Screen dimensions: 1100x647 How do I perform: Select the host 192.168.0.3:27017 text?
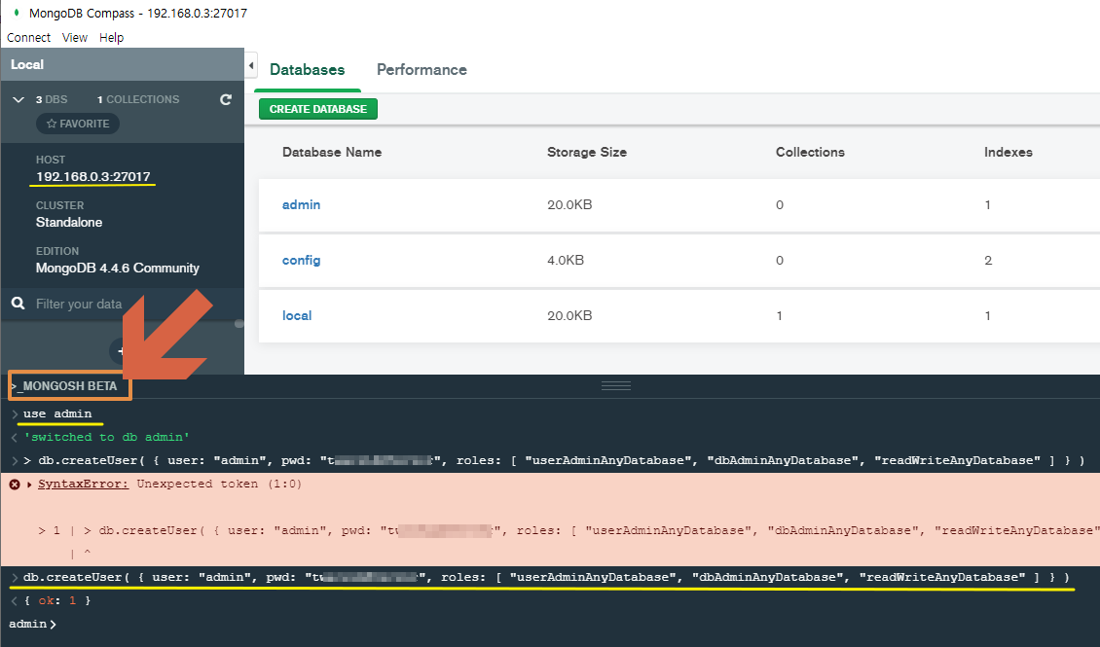(93, 177)
